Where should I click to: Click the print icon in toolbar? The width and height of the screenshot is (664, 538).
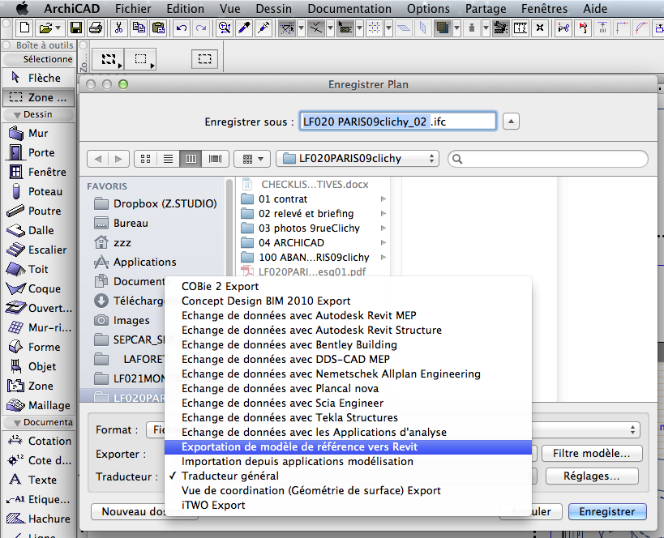point(96,28)
